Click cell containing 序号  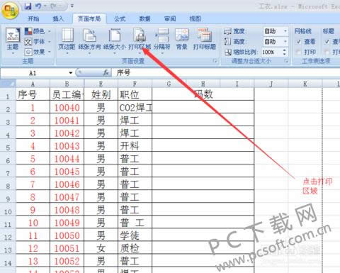click(33, 94)
